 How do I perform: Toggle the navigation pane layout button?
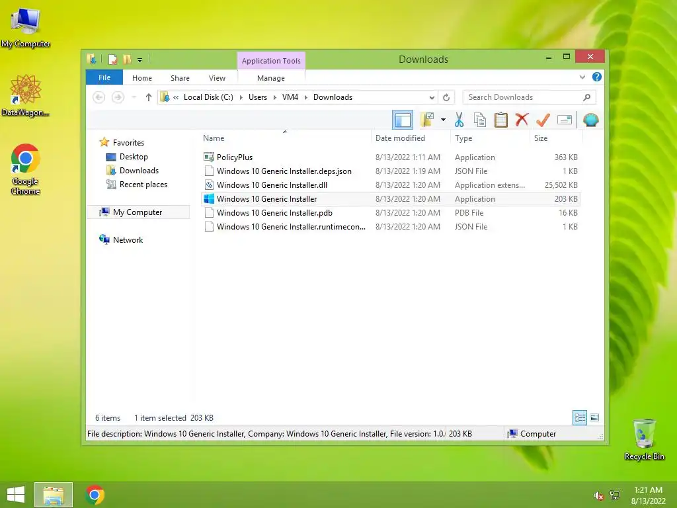(403, 120)
